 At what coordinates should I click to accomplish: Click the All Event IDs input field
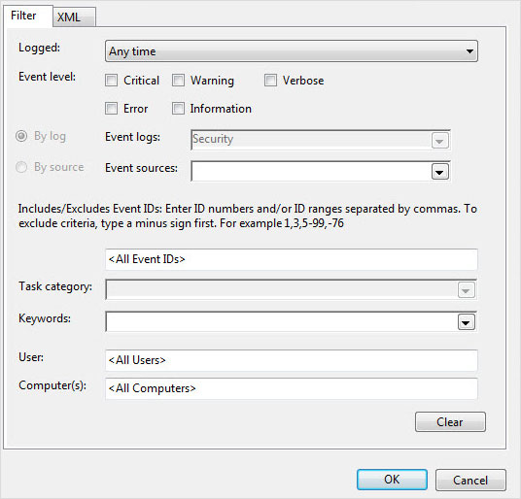click(292, 259)
